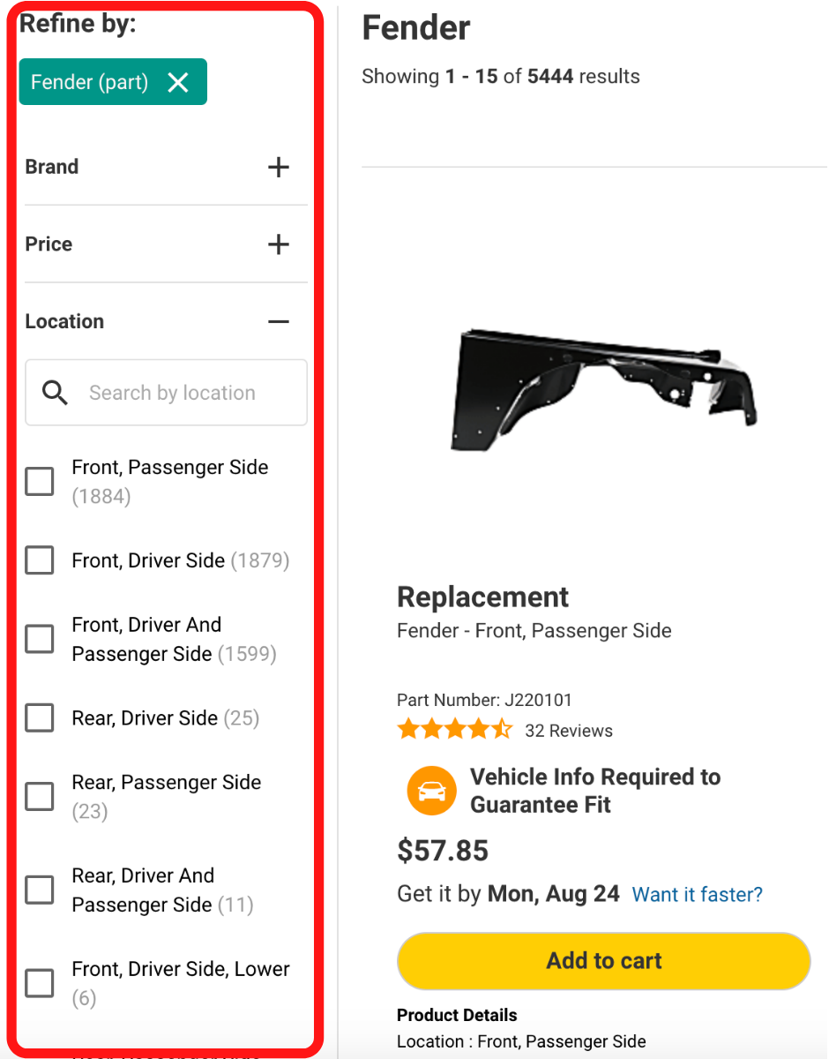Check Front, Driver Side, Lower filter
This screenshot has width=829, height=1059.
point(39,982)
